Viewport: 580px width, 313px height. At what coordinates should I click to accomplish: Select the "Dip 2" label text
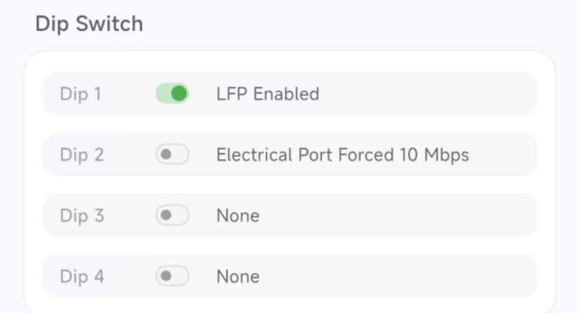click(x=82, y=155)
